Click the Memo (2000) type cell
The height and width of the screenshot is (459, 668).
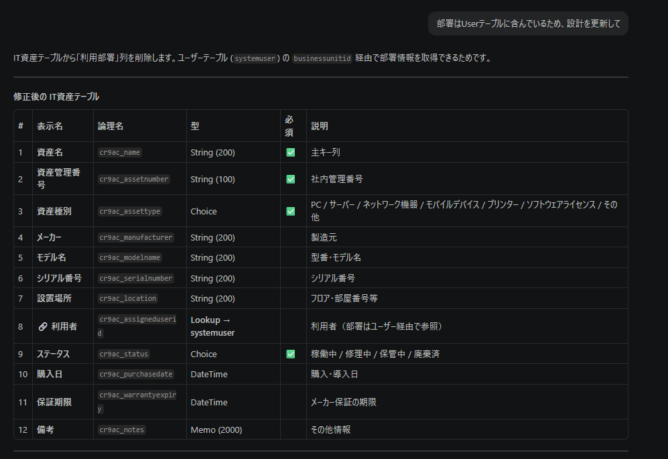coord(216,430)
